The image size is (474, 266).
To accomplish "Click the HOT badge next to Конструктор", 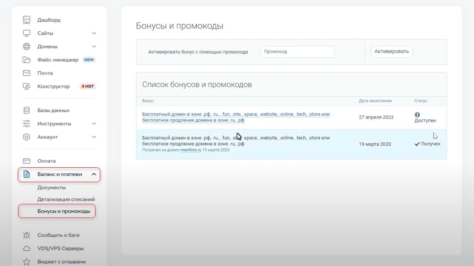I will pos(88,86).
